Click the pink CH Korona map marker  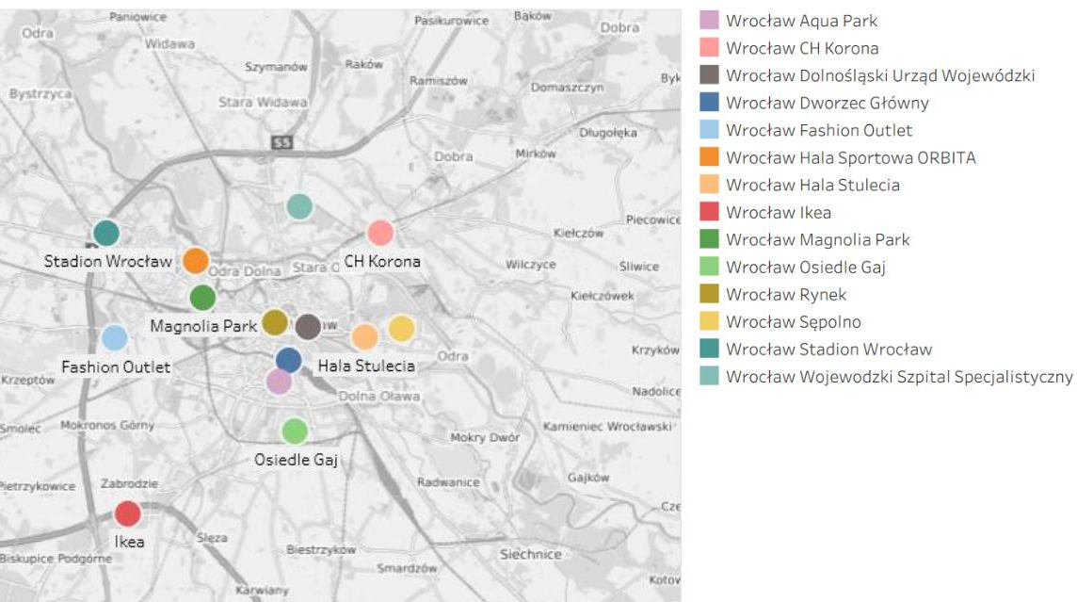point(380,233)
